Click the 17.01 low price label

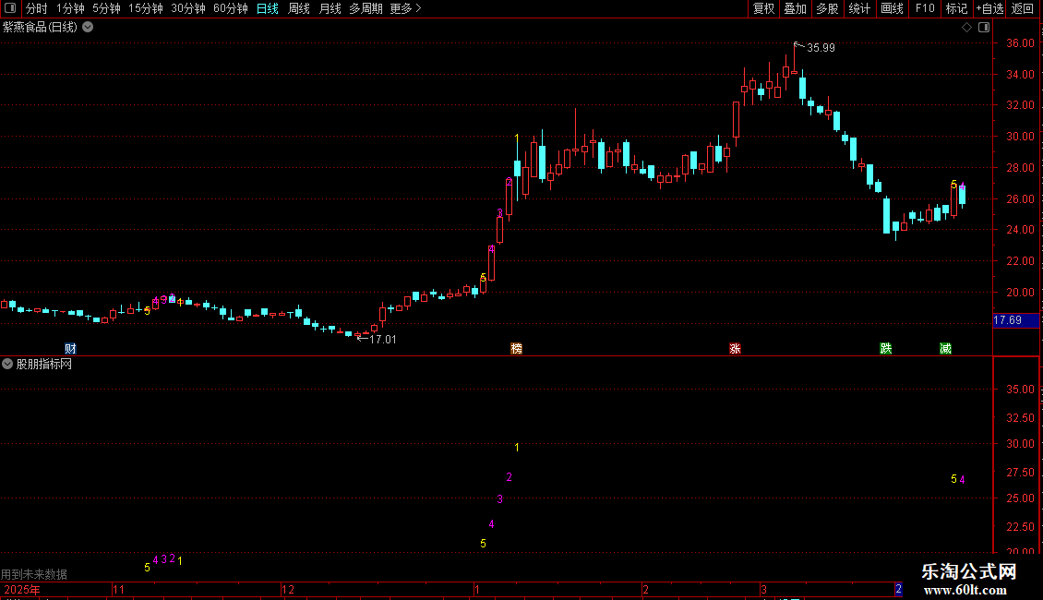click(382, 340)
